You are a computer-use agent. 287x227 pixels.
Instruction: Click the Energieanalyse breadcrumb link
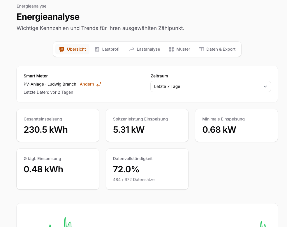pos(31,6)
